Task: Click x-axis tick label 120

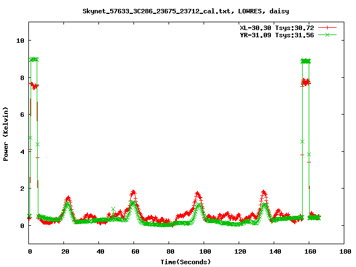Action: click(x=240, y=251)
